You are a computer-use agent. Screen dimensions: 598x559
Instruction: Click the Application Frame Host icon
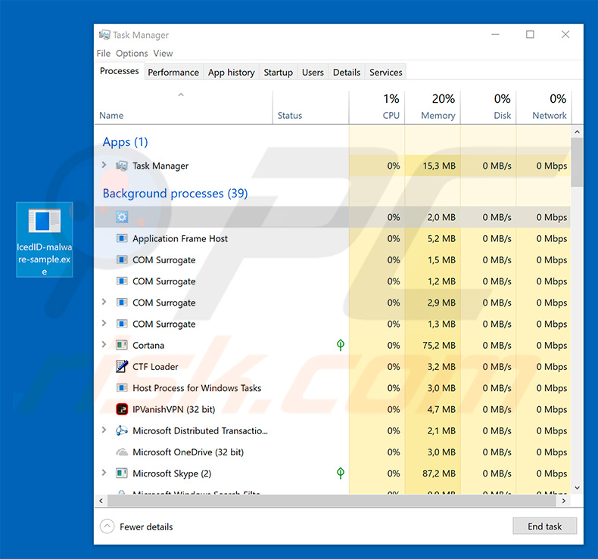tap(122, 238)
